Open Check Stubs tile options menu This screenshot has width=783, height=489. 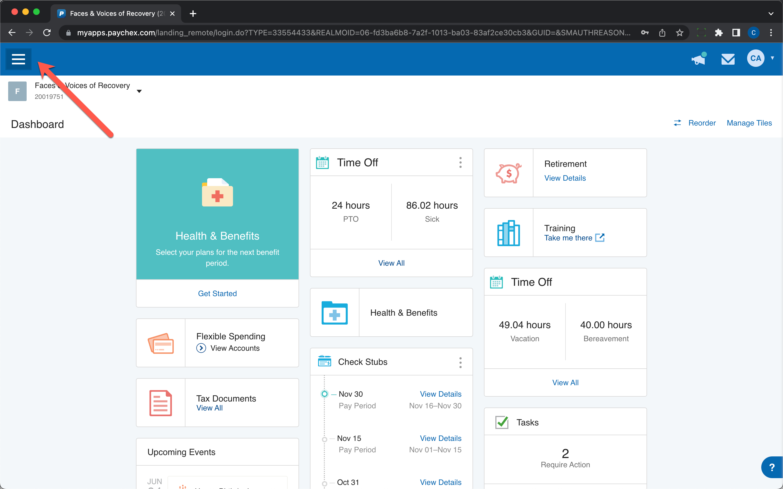coord(460,362)
